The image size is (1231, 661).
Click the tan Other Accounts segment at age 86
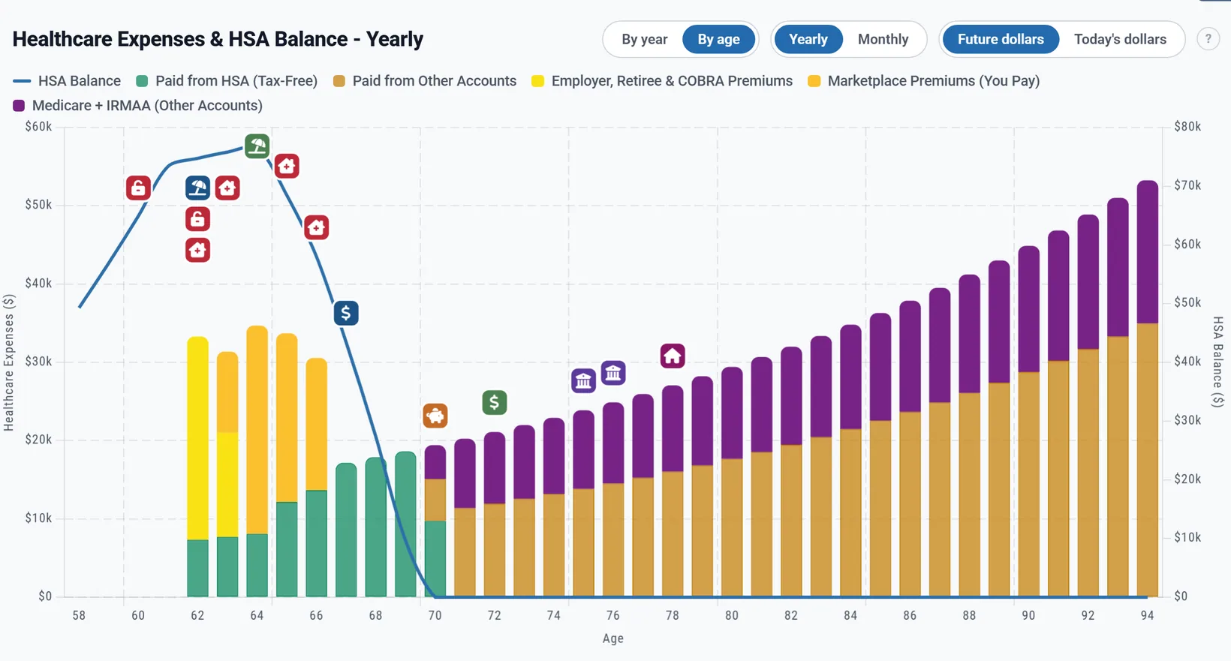click(x=910, y=504)
